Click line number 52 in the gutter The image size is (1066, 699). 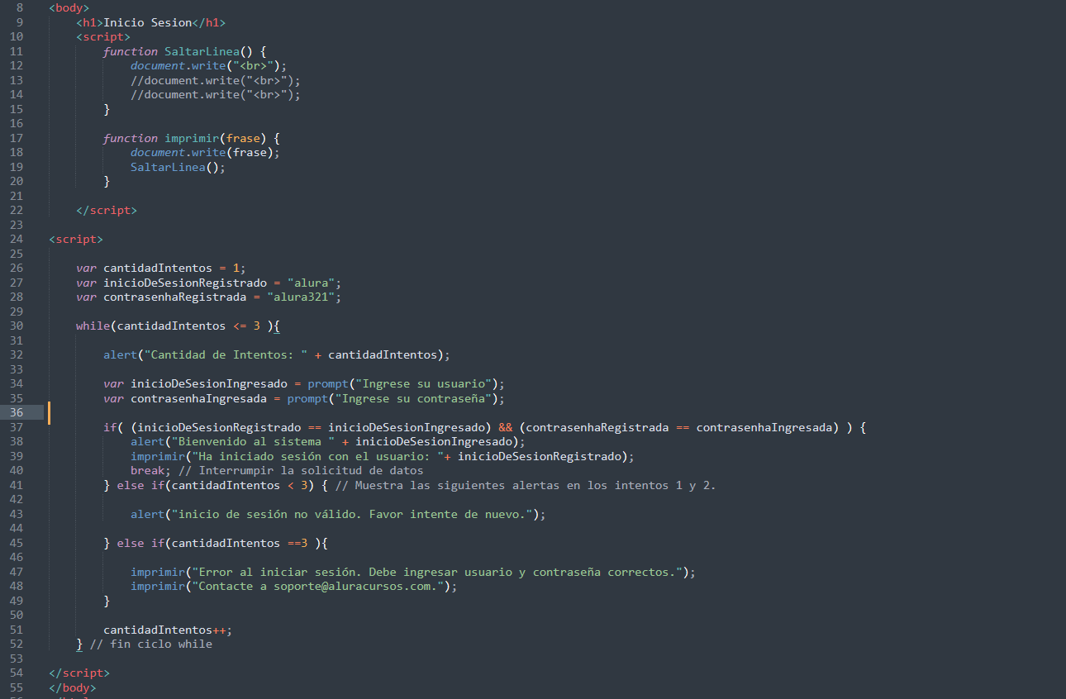17,644
